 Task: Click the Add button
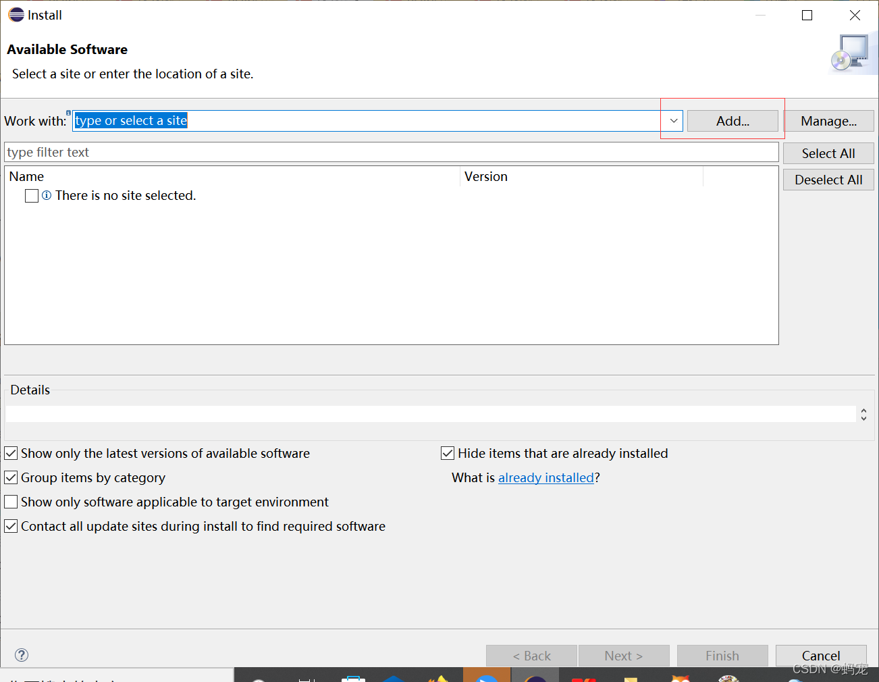pyautogui.click(x=732, y=121)
